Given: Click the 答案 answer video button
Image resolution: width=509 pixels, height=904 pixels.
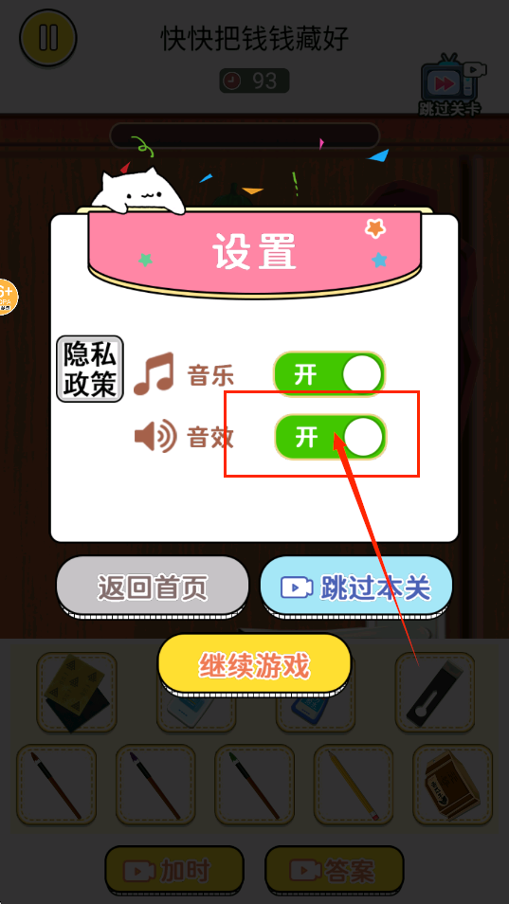Looking at the screenshot, I should pos(335,871).
